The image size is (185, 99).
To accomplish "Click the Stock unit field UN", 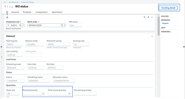I will tap(13, 94).
